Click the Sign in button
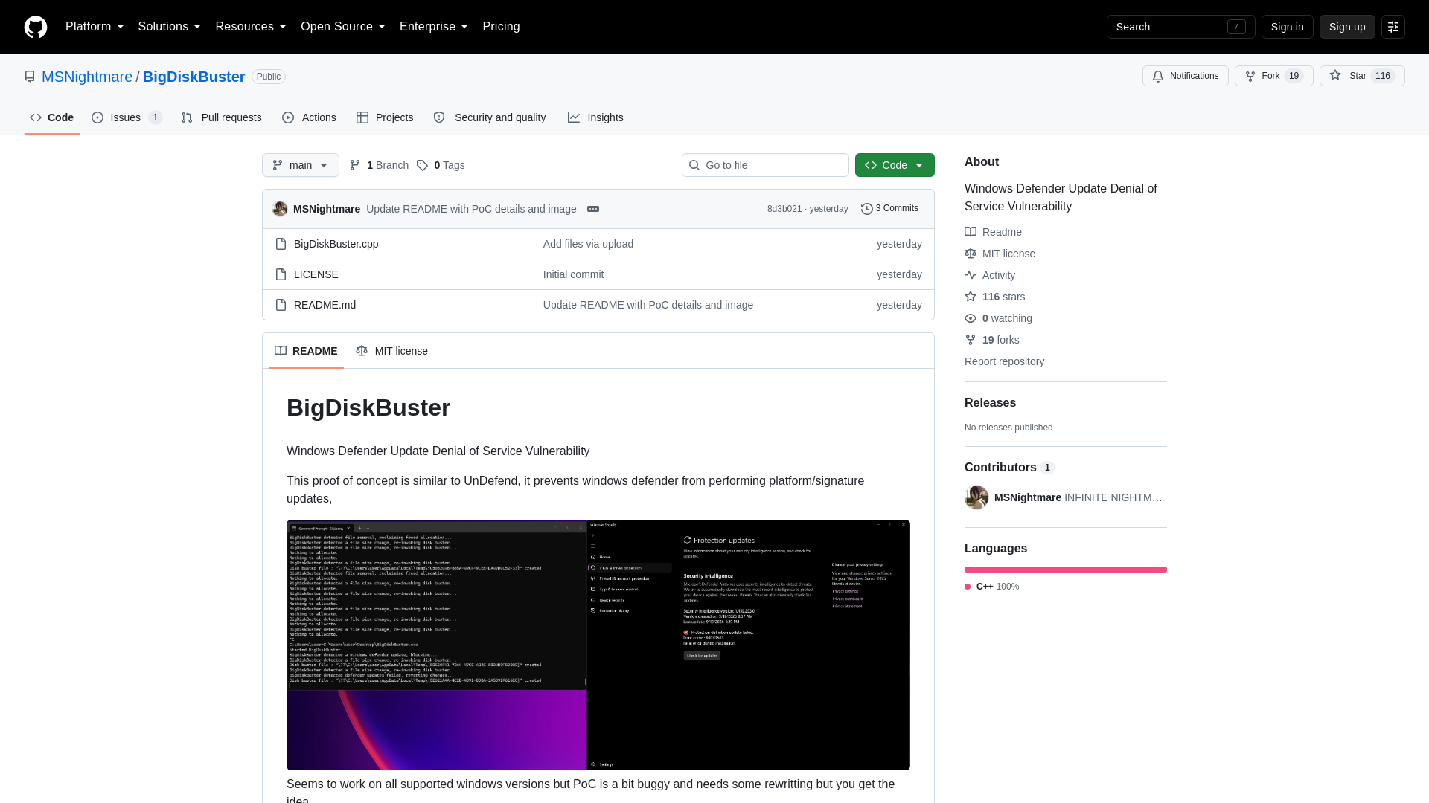Image resolution: width=1429 pixels, height=803 pixels. click(x=1287, y=27)
